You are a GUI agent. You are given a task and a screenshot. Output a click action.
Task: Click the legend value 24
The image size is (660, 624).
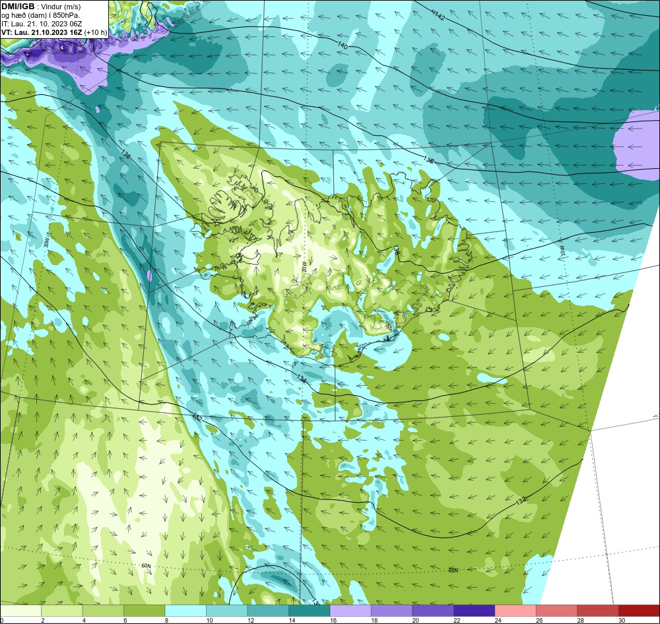pyautogui.click(x=498, y=620)
